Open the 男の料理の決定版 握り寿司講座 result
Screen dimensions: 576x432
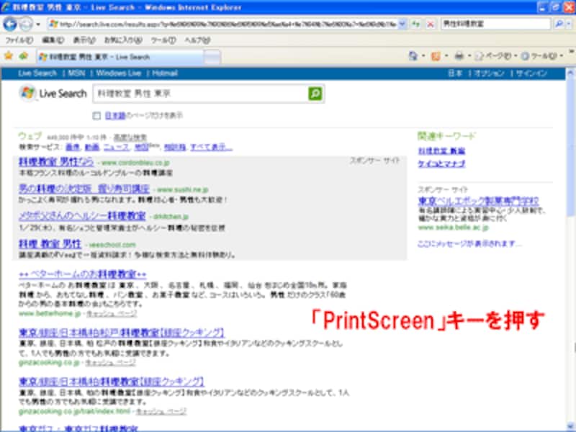84,189
